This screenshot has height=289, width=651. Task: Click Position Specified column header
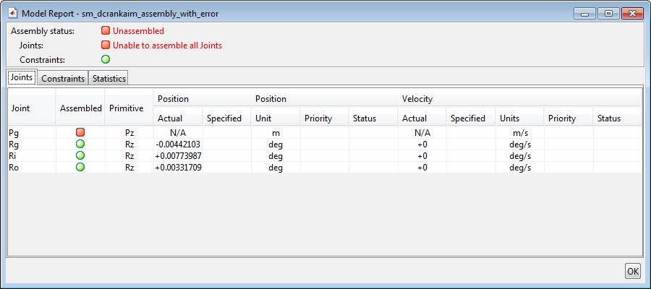(x=226, y=118)
